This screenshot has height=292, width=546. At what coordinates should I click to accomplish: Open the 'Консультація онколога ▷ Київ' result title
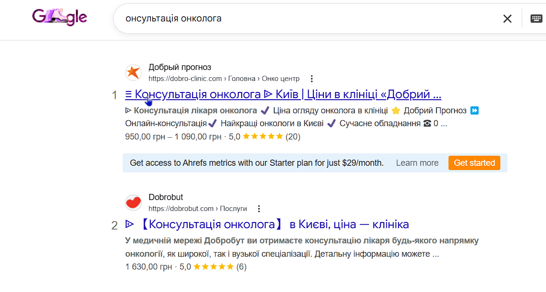(x=283, y=94)
